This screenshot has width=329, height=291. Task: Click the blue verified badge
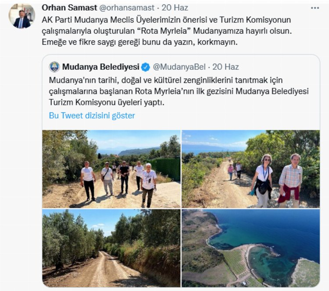tap(145, 67)
